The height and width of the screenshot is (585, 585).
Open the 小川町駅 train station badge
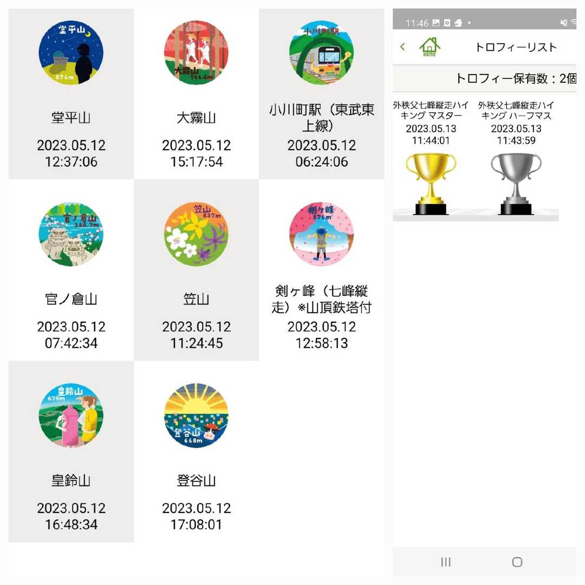pyautogui.click(x=321, y=53)
